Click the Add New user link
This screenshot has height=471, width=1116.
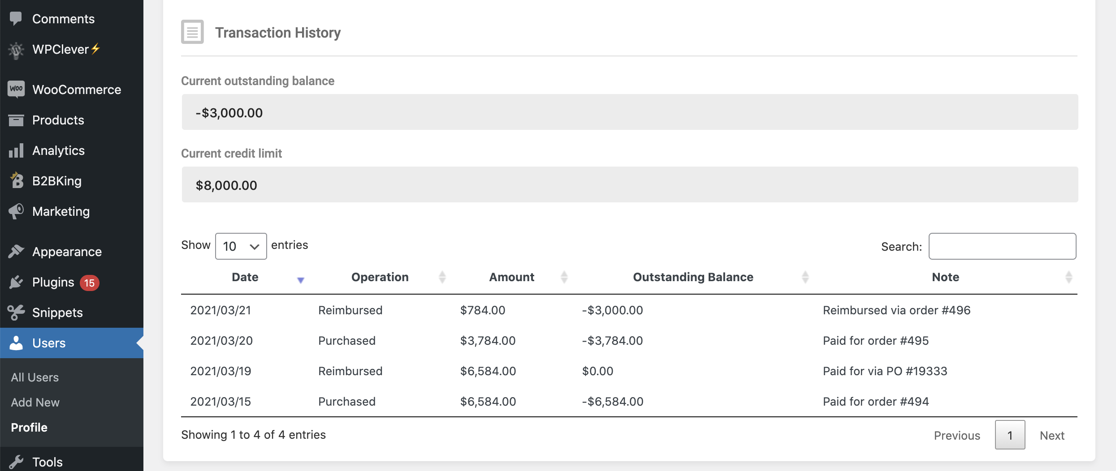click(x=35, y=402)
